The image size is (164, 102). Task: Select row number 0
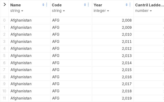[4, 20]
